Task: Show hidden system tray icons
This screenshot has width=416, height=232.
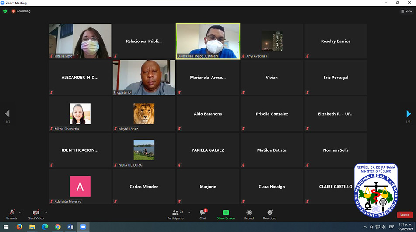Action: coord(365,227)
